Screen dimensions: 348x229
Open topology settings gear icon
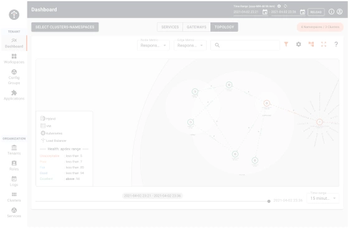coord(299,44)
